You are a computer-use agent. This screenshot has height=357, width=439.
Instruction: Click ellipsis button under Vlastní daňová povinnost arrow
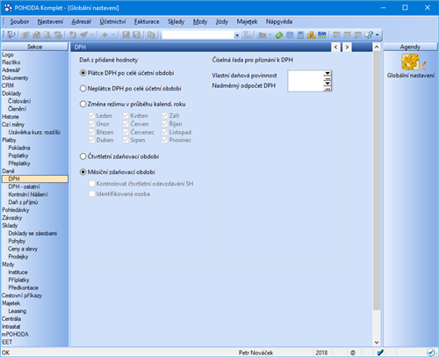[x=327, y=78]
